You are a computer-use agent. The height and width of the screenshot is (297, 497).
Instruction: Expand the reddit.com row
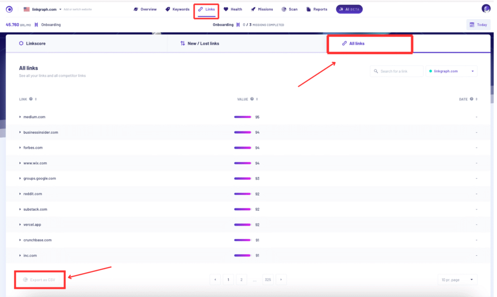[20, 194]
